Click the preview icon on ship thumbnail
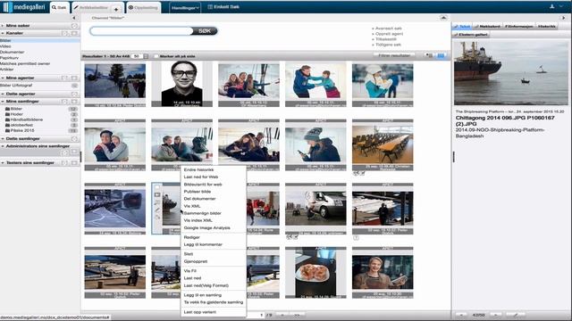Screen dimensions: 572x321 pos(157,195)
